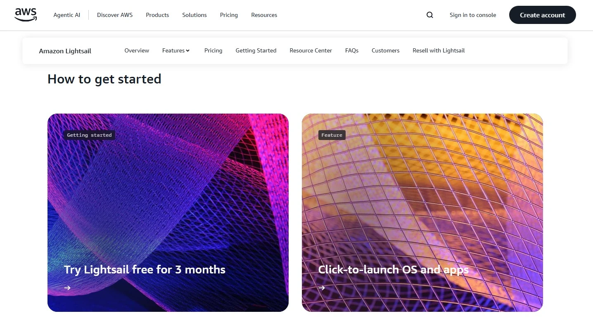Select the Overview tab
The height and width of the screenshot is (323, 593).
[x=137, y=50]
